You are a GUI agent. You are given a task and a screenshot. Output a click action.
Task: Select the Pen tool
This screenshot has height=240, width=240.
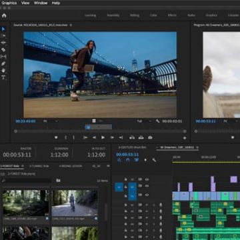3,63
